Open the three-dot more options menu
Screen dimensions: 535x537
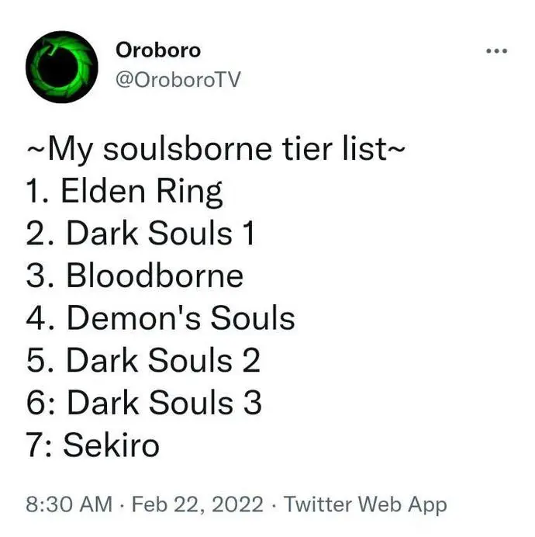[x=497, y=51]
